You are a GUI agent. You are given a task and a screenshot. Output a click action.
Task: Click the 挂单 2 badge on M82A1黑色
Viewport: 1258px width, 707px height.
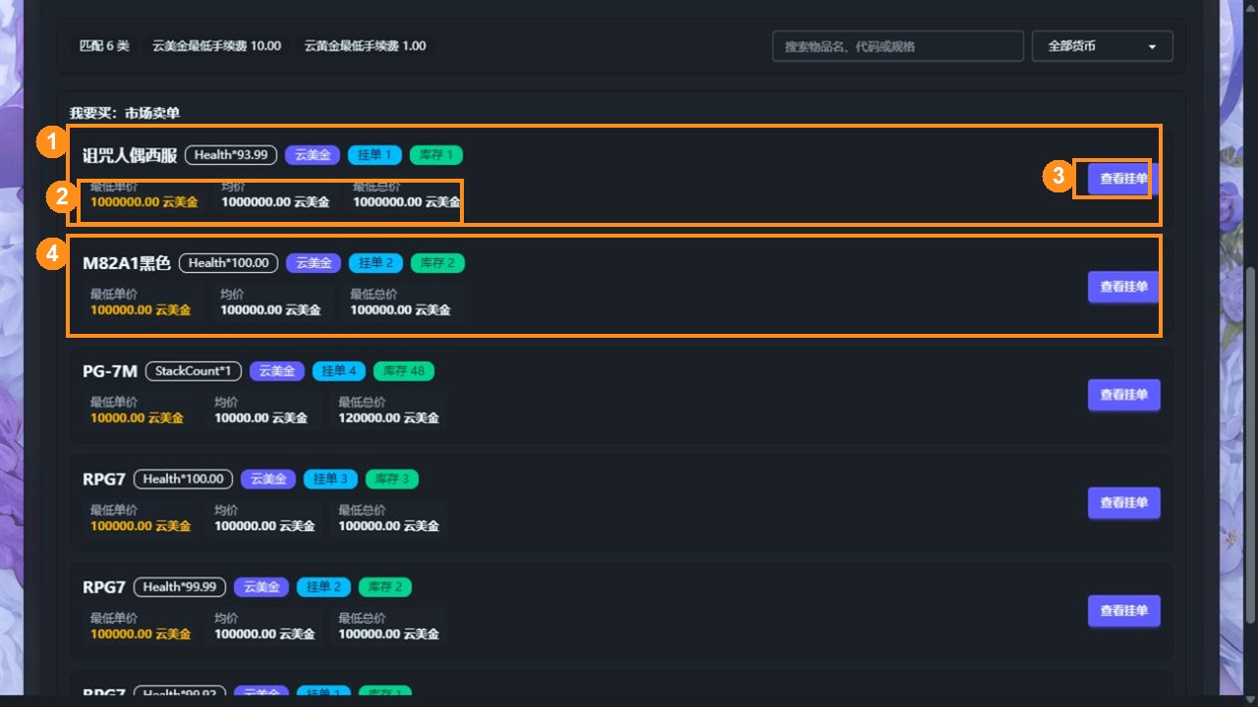tap(376, 263)
